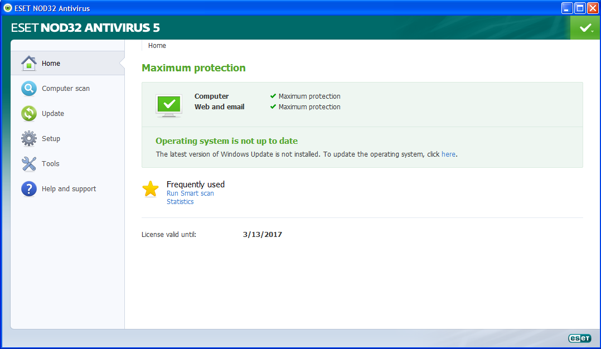
Task: Click the 'License valid until:' label
Action: (168, 235)
